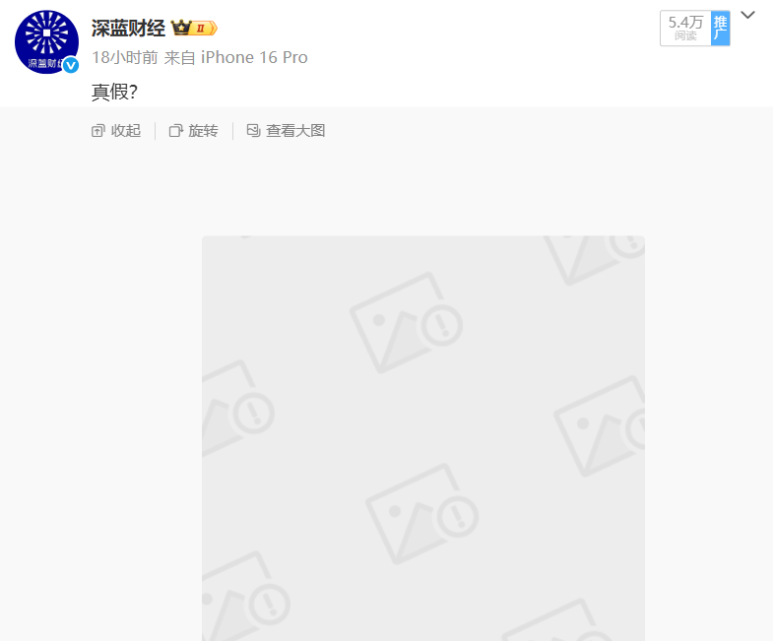
Task: Open 查看大图 to view full image
Action: pyautogui.click(x=286, y=131)
